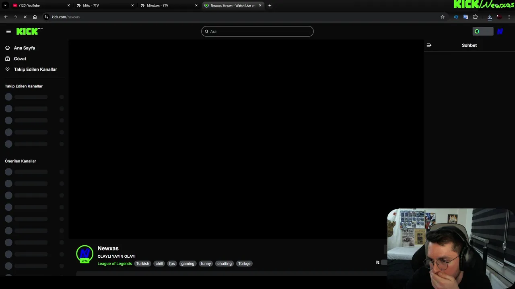The width and height of the screenshot is (515, 289).
Task: Click the Takip Edilen Kanallar heart icon
Action: coord(7,69)
